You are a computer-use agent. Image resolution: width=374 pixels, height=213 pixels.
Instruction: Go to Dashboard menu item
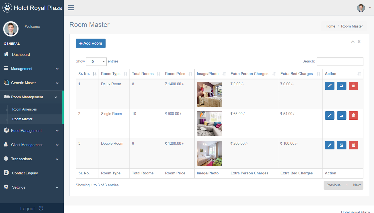pyautogui.click(x=21, y=54)
